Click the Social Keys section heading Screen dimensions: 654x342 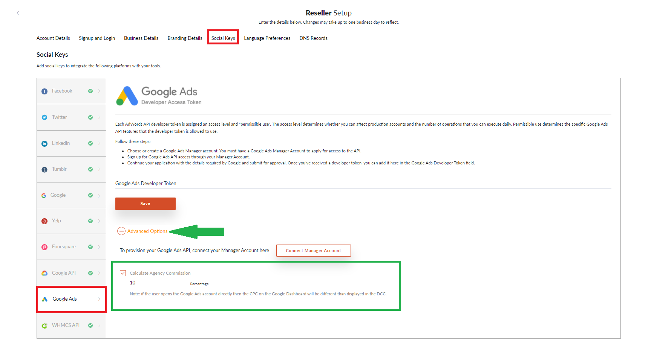click(x=52, y=55)
